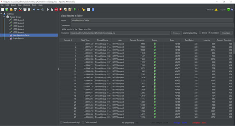This screenshot has height=126, width=235.
Task: Open the File menu
Action: tap(2, 5)
